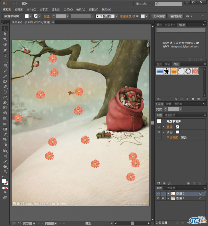Click the orange 不透明度 link in control bar
The height and width of the screenshot is (226, 208).
coord(126,16)
